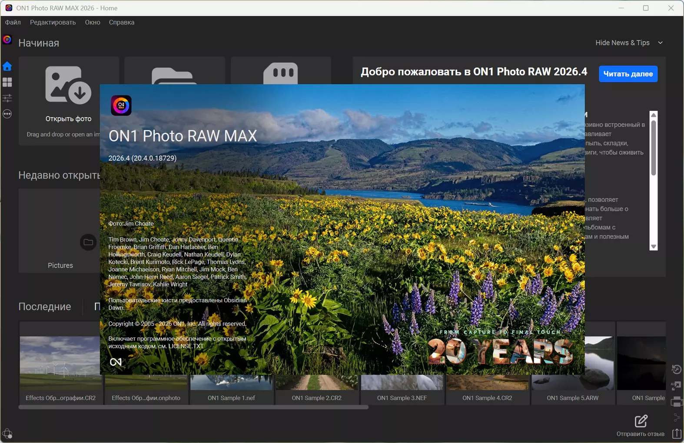
Task: Open the Pictures folder label
Action: click(60, 265)
